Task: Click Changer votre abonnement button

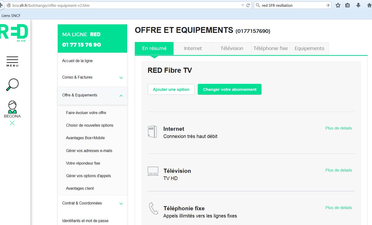Action: pyautogui.click(x=230, y=89)
